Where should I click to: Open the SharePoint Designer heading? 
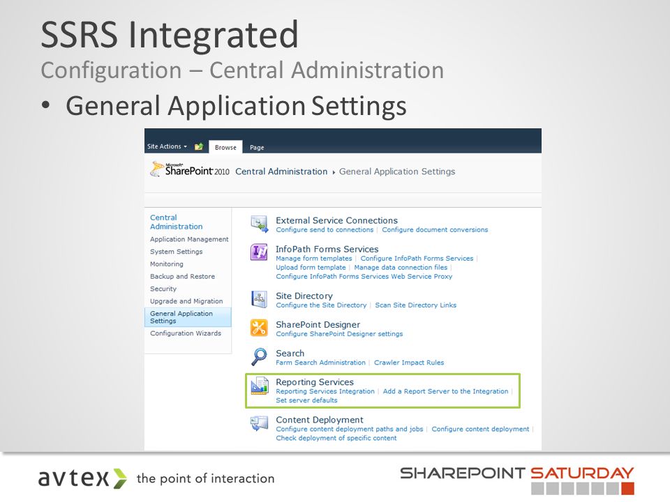(x=318, y=325)
